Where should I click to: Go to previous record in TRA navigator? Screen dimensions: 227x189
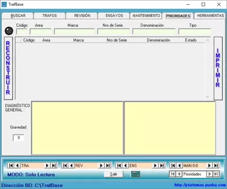(17, 165)
